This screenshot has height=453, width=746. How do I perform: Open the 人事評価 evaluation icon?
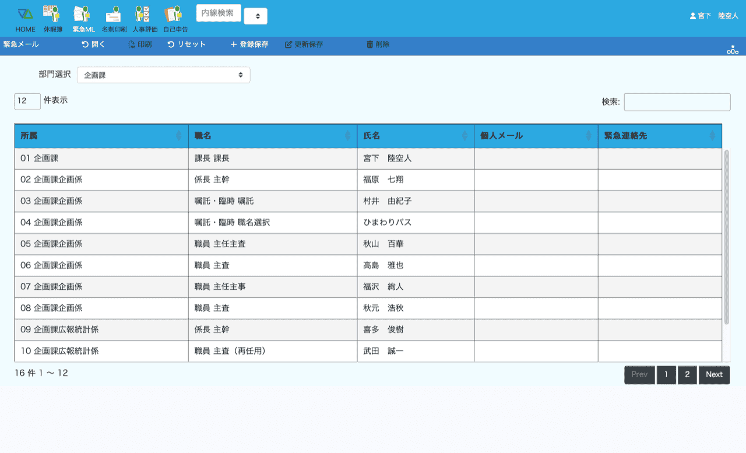coord(144,14)
